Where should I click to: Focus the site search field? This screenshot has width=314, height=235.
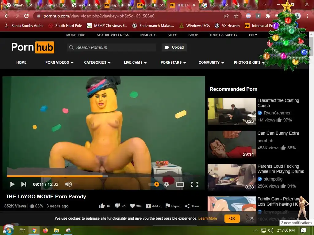click(x=112, y=47)
